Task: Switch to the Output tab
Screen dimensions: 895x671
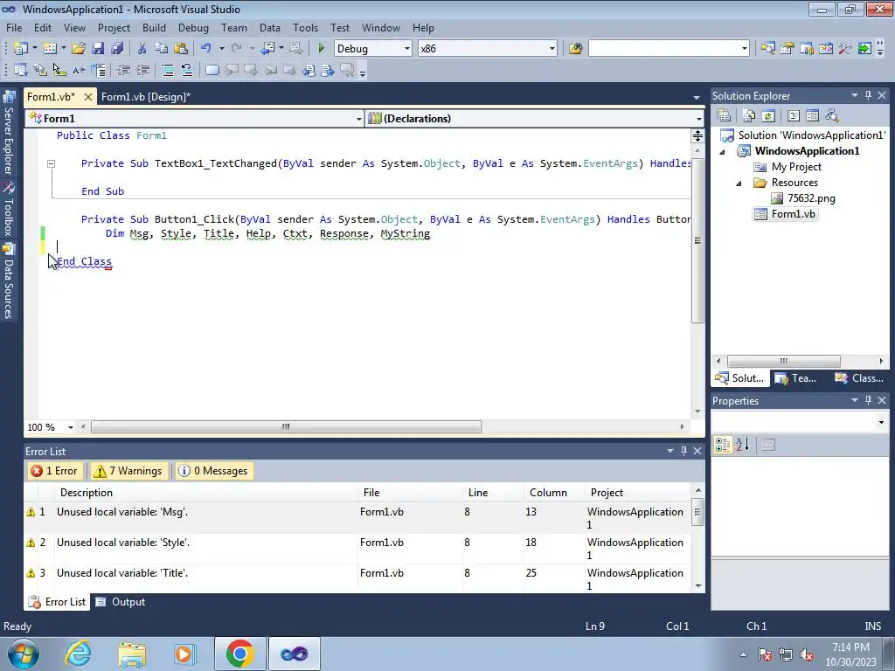Action: click(x=121, y=602)
